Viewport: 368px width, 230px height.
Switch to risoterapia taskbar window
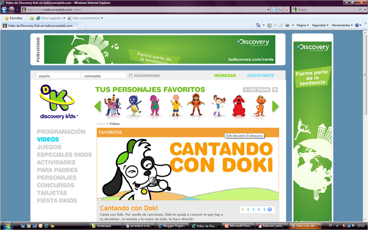coord(106,226)
